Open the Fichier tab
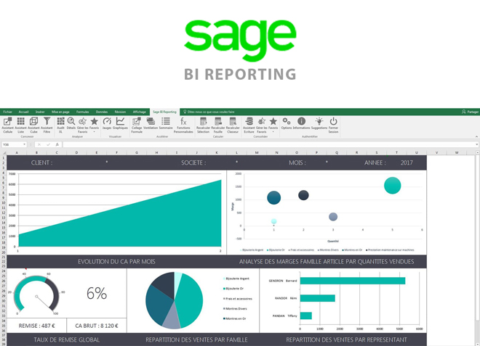The image size is (480, 346). click(x=8, y=112)
